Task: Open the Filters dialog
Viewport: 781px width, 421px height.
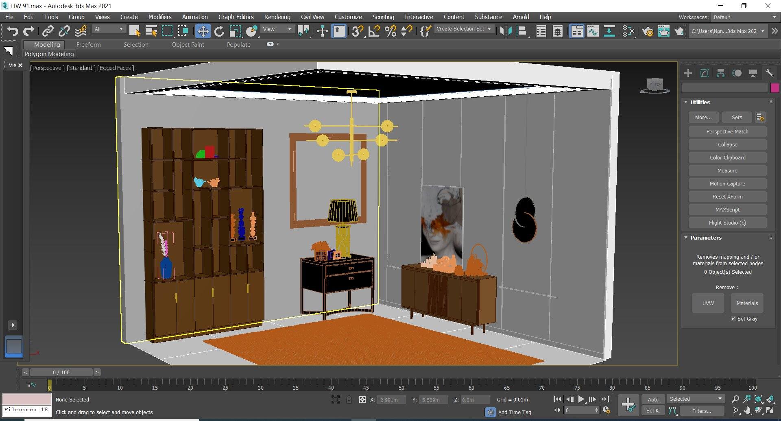Action: (702, 410)
